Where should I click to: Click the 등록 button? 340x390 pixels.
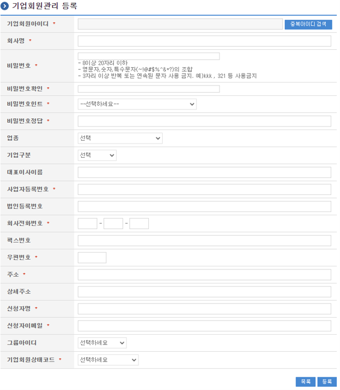point(327,381)
